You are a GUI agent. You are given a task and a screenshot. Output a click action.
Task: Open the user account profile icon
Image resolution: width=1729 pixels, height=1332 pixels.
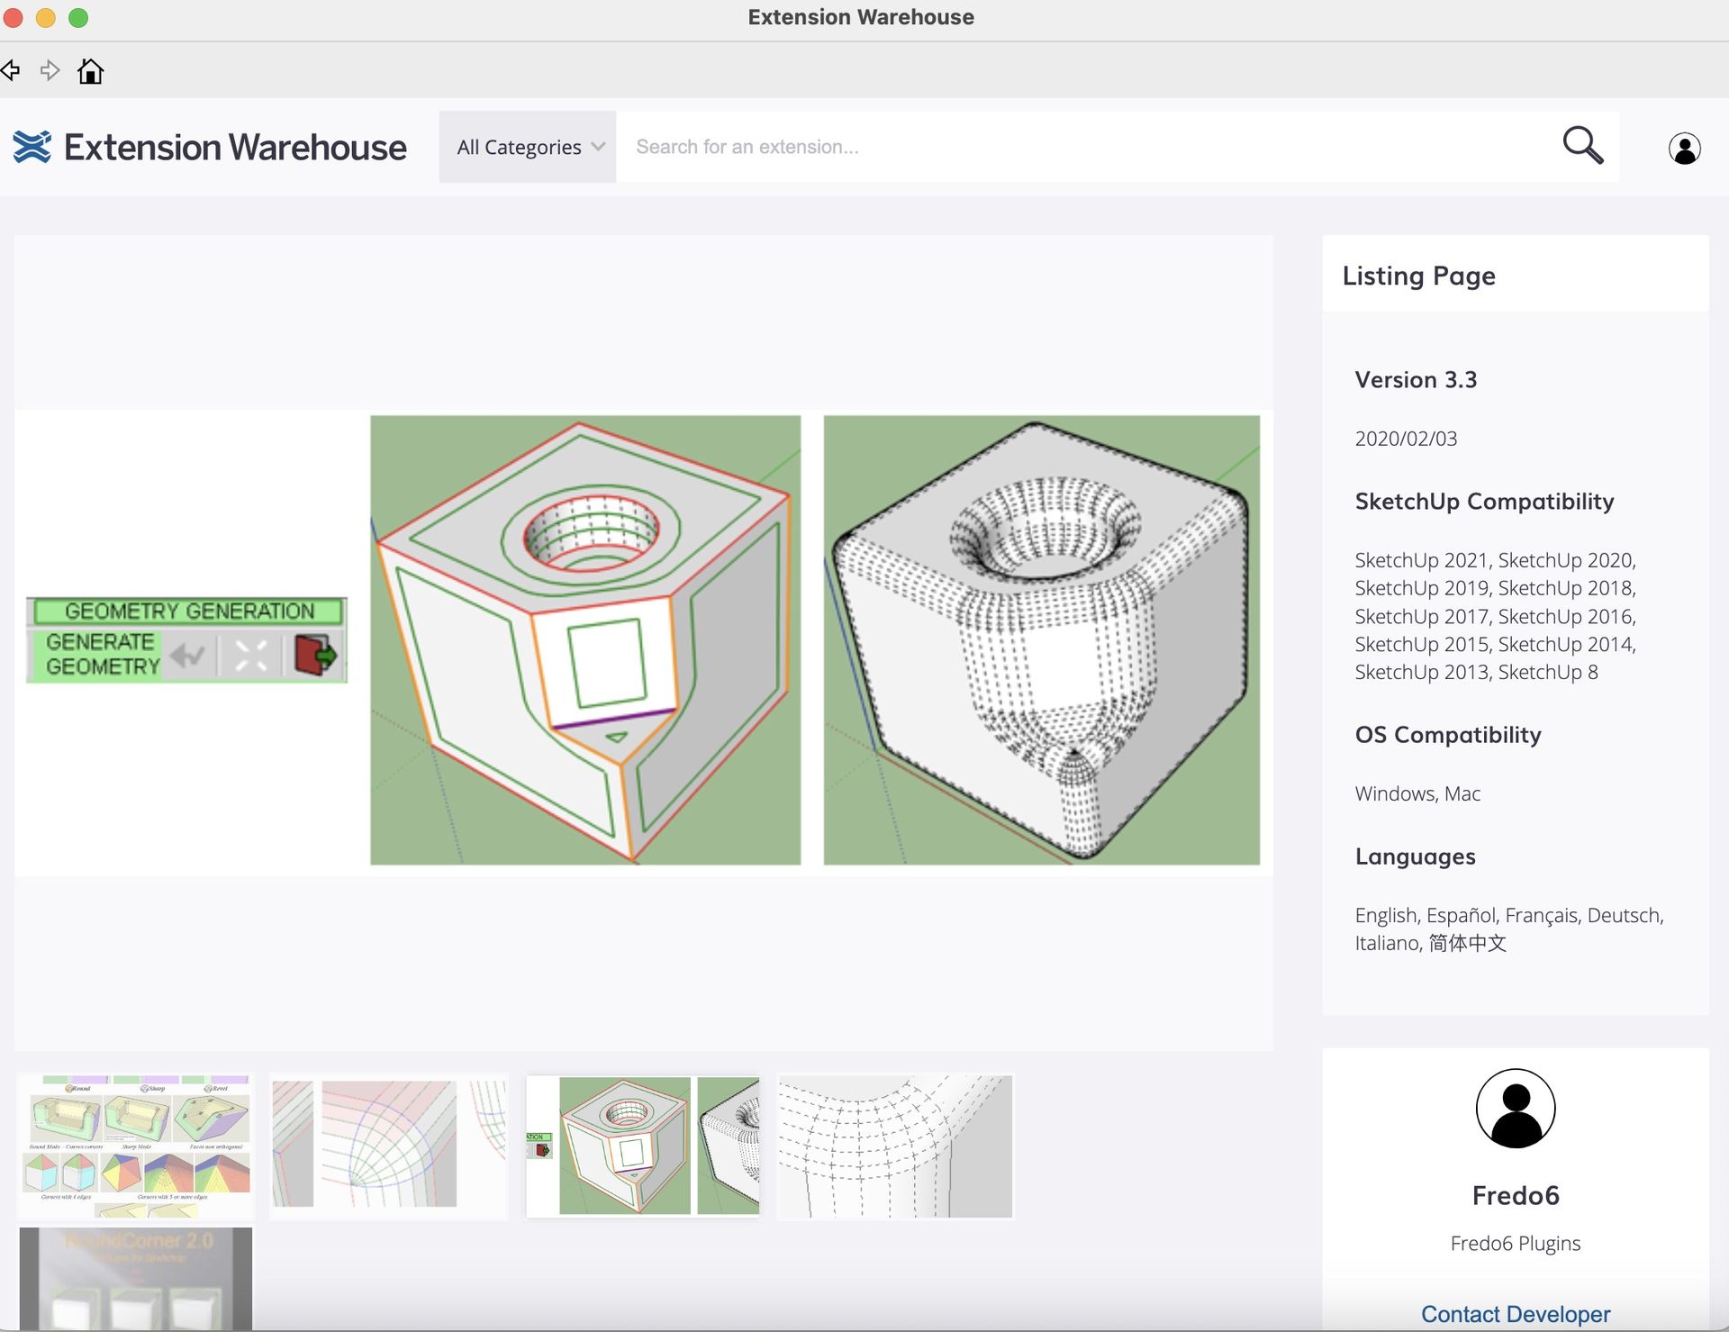click(1684, 149)
